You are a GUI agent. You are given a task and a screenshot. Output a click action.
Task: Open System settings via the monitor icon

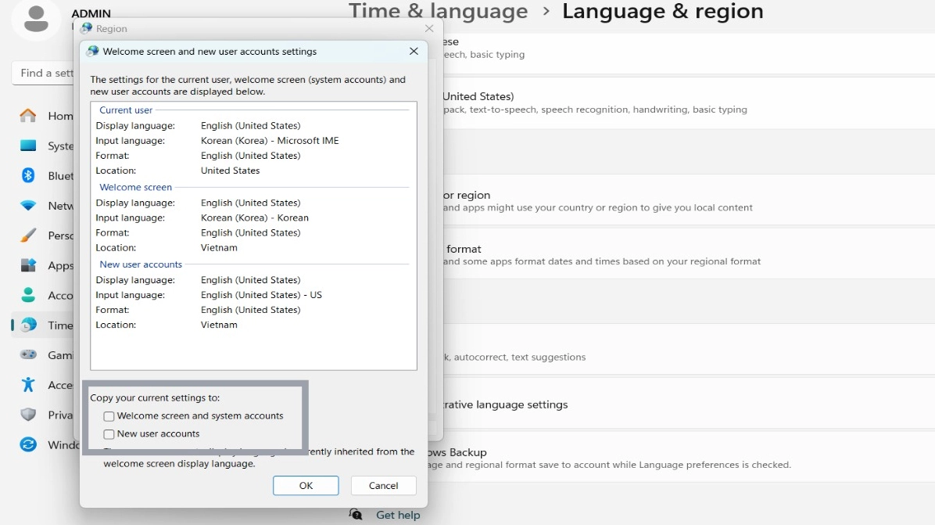[x=28, y=146]
